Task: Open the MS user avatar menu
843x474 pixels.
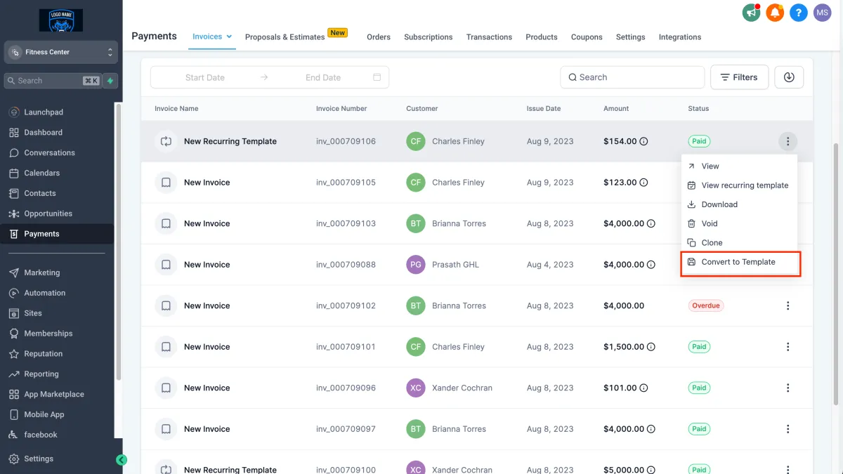Action: point(822,13)
